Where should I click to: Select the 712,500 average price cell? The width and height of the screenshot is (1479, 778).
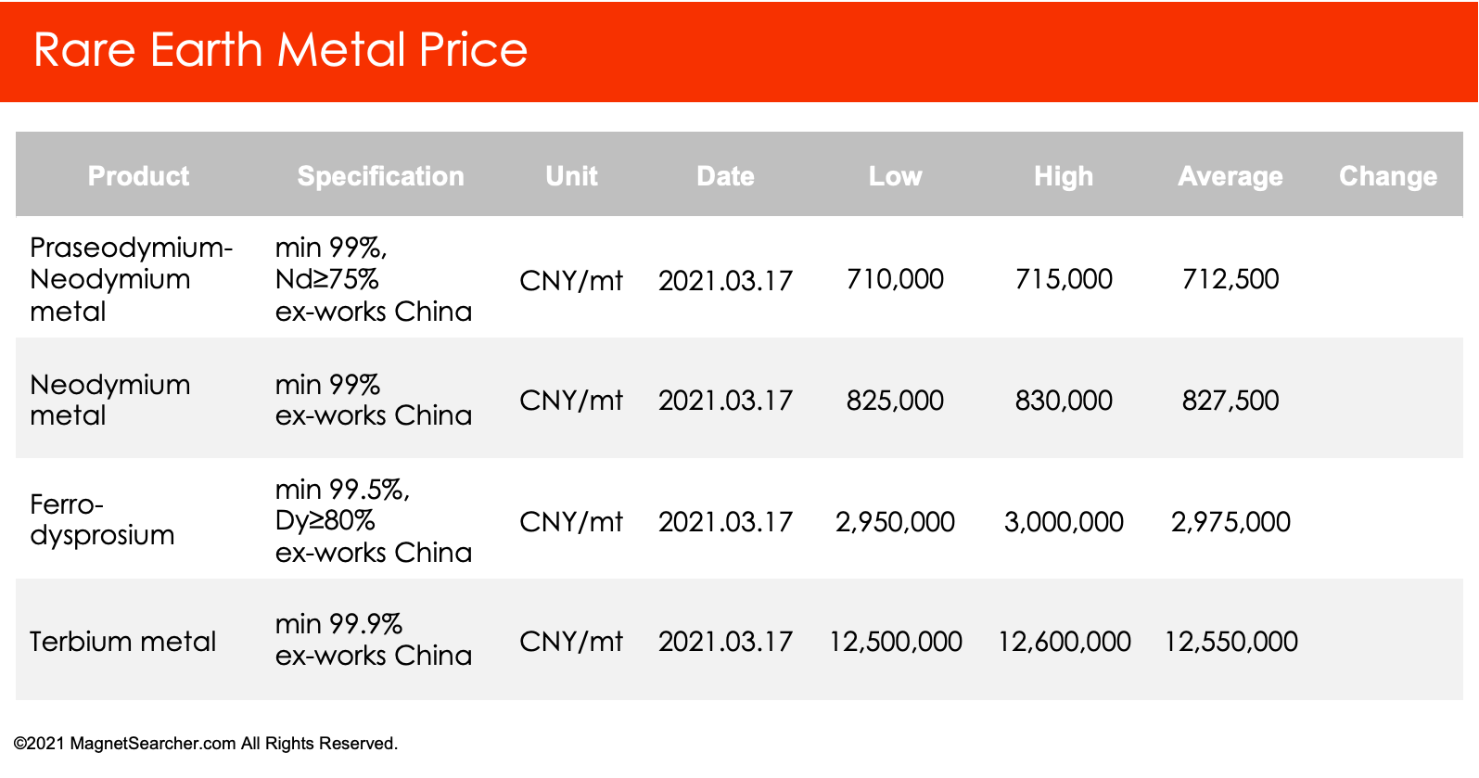point(1230,279)
